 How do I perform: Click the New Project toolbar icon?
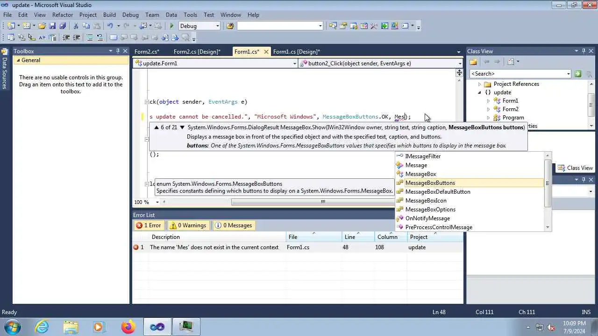(x=11, y=26)
